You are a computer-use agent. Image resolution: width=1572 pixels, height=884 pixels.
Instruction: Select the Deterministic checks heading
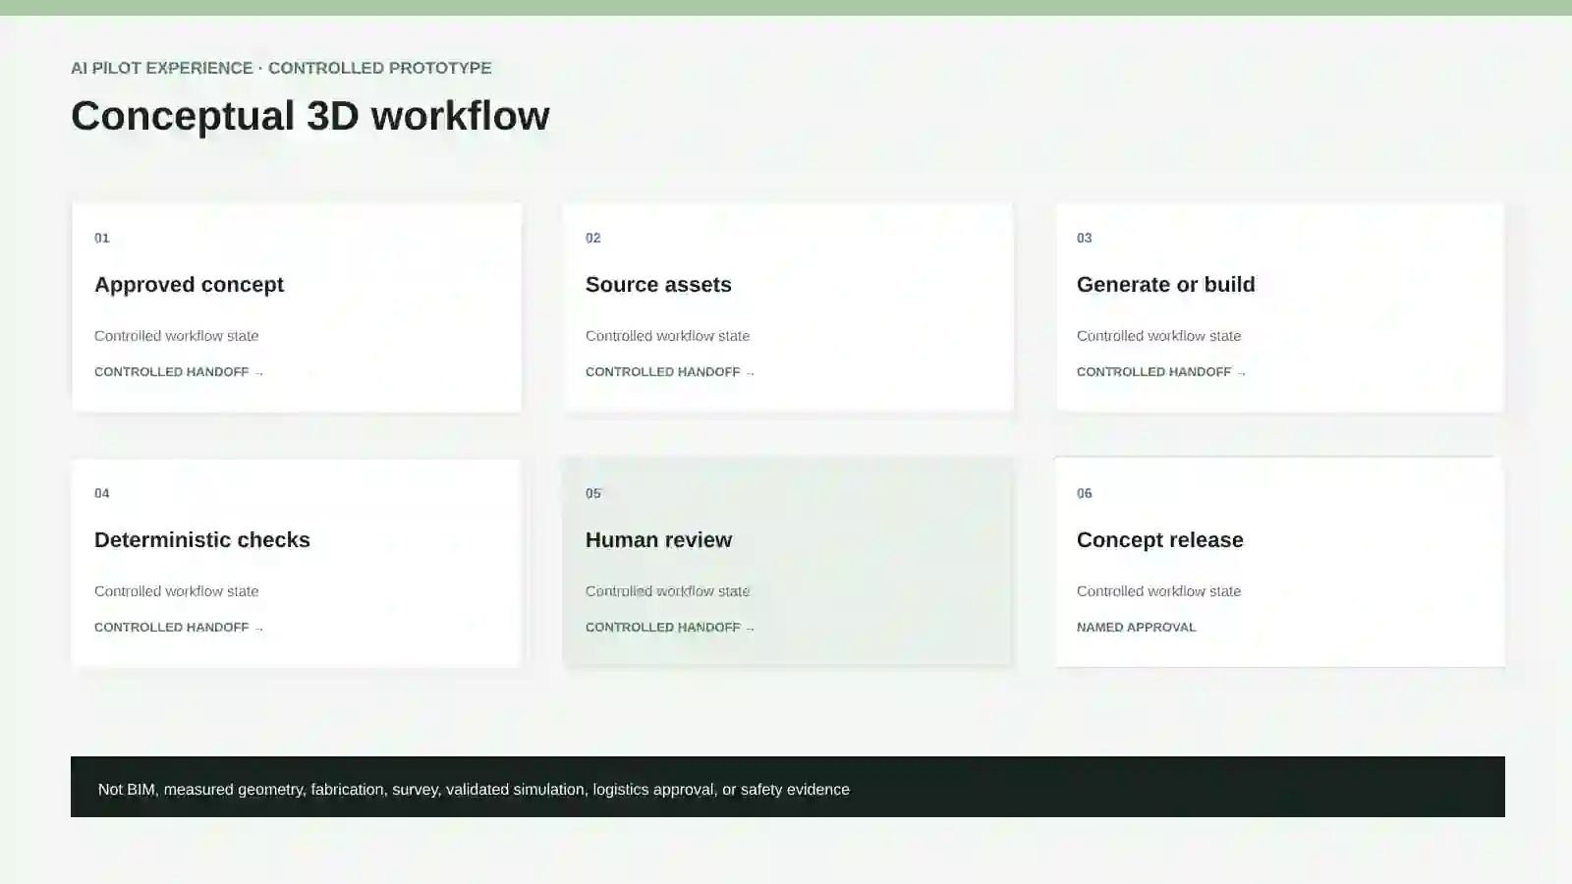point(202,540)
